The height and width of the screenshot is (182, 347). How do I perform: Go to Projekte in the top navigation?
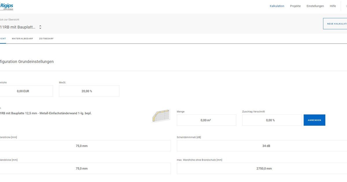[x=295, y=6]
